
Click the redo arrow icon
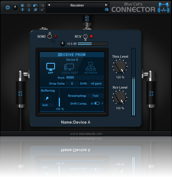pyautogui.click(x=42, y=5)
